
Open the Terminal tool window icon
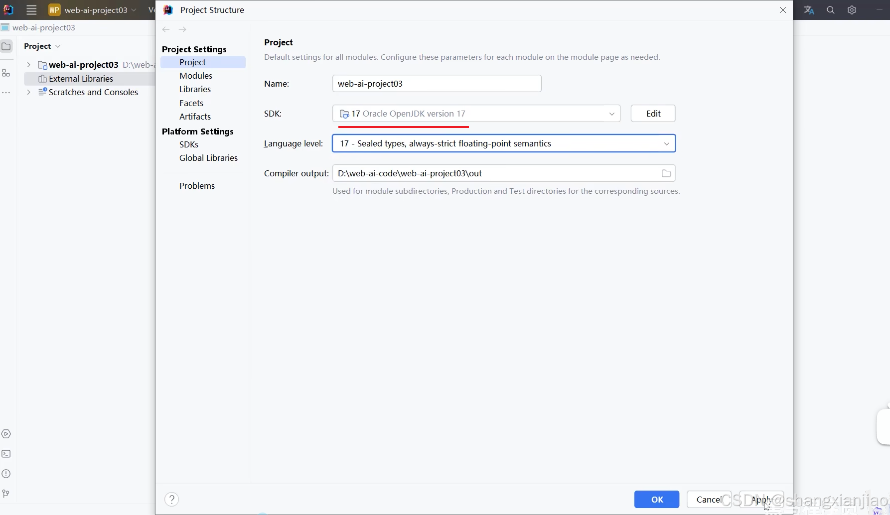pyautogui.click(x=6, y=454)
